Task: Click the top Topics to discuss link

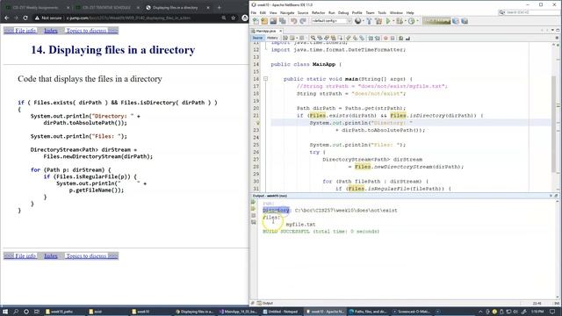Action: [91, 31]
